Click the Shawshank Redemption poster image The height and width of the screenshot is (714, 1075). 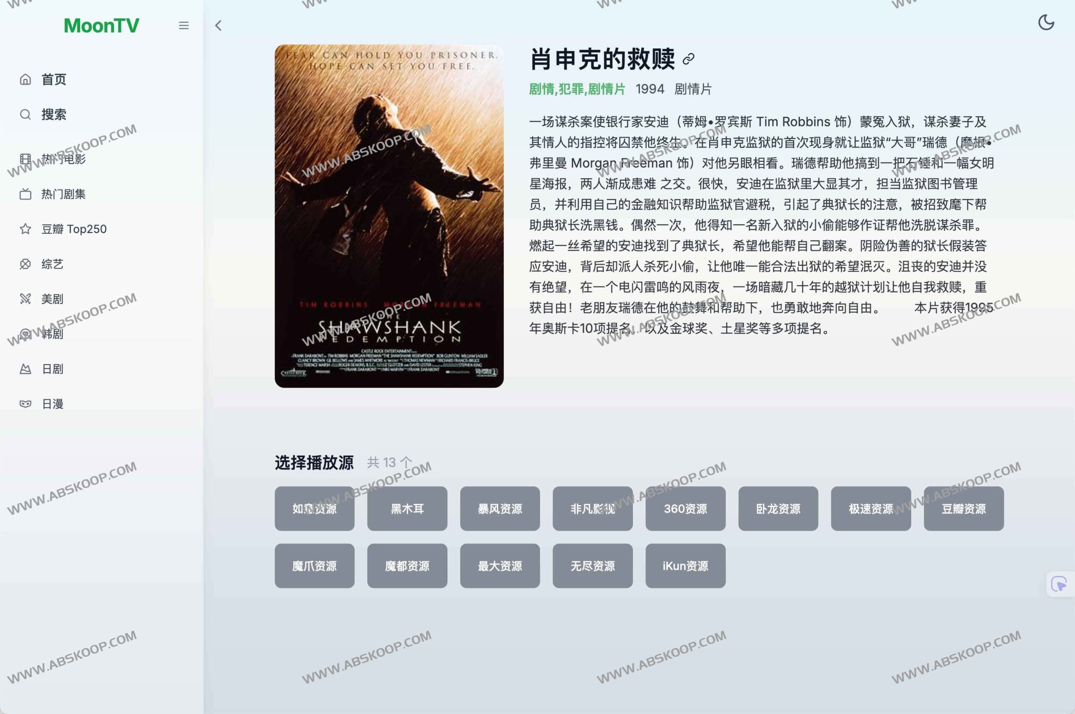click(389, 216)
